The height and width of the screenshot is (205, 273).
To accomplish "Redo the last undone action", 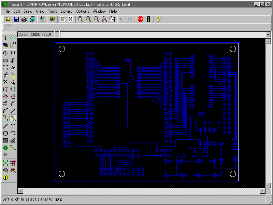I will 130,19.
